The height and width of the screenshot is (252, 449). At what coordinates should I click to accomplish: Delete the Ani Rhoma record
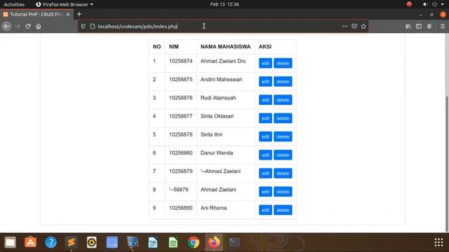tap(283, 210)
